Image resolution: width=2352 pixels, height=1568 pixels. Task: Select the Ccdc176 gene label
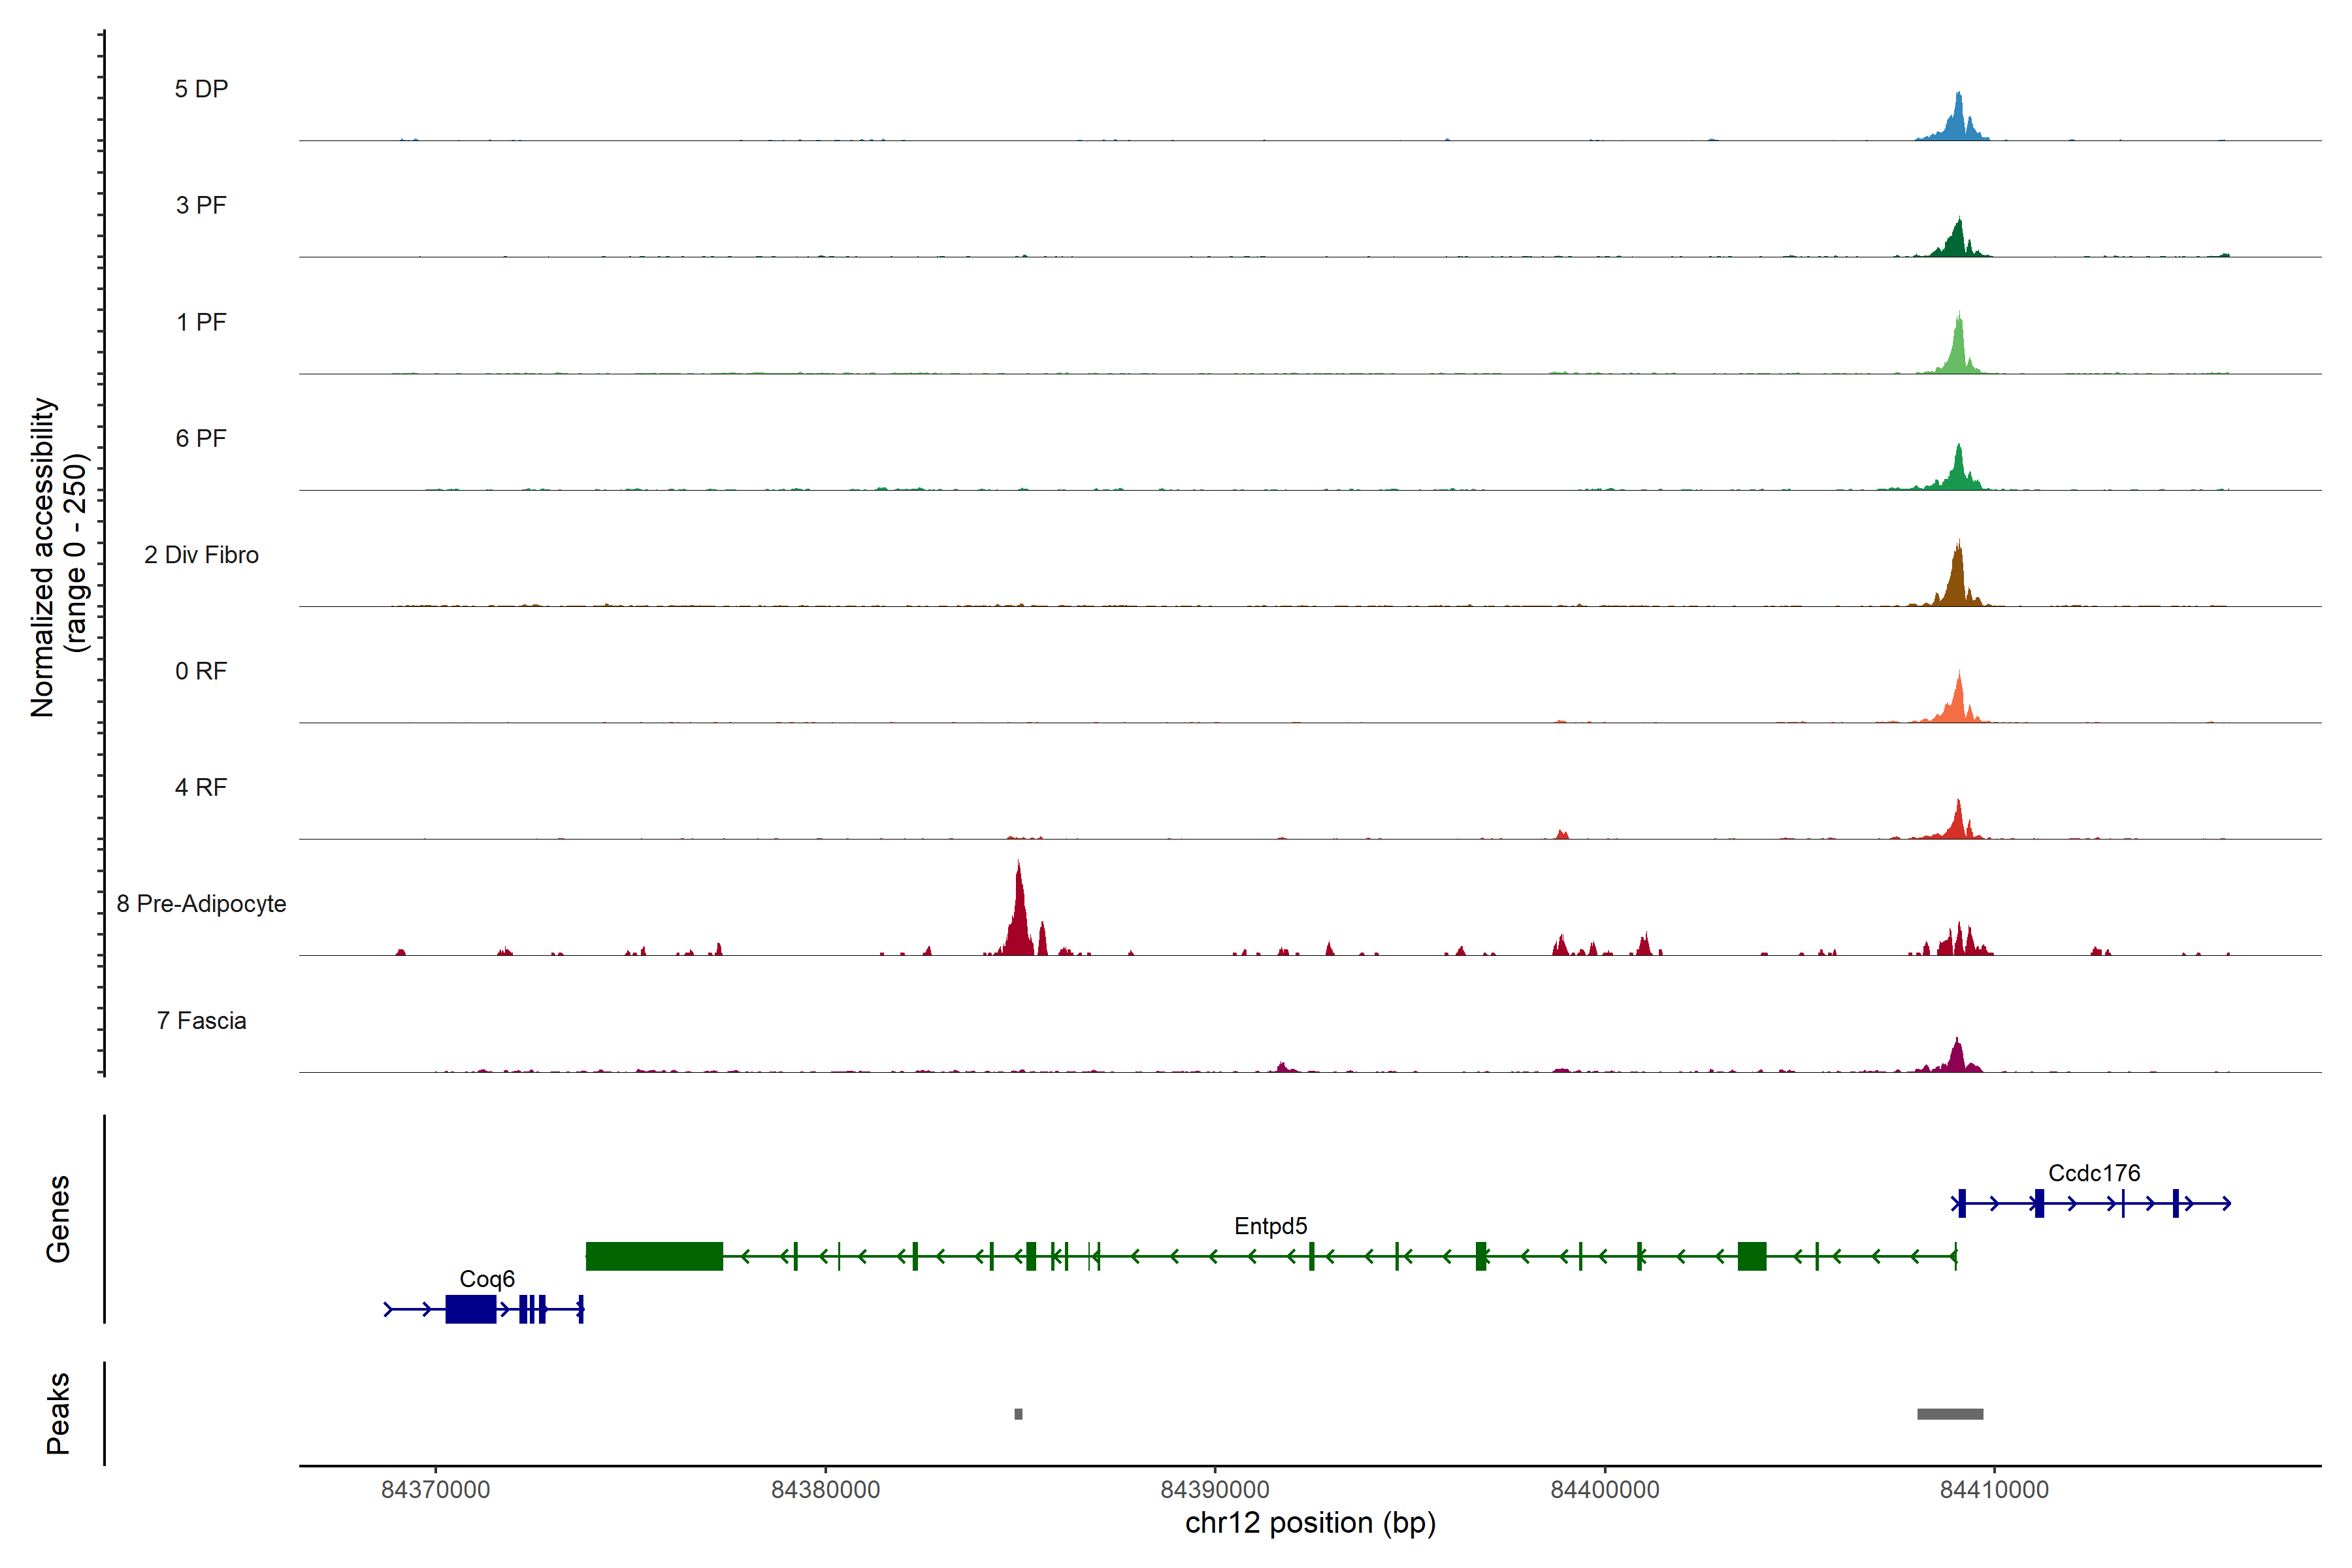click(2094, 1173)
